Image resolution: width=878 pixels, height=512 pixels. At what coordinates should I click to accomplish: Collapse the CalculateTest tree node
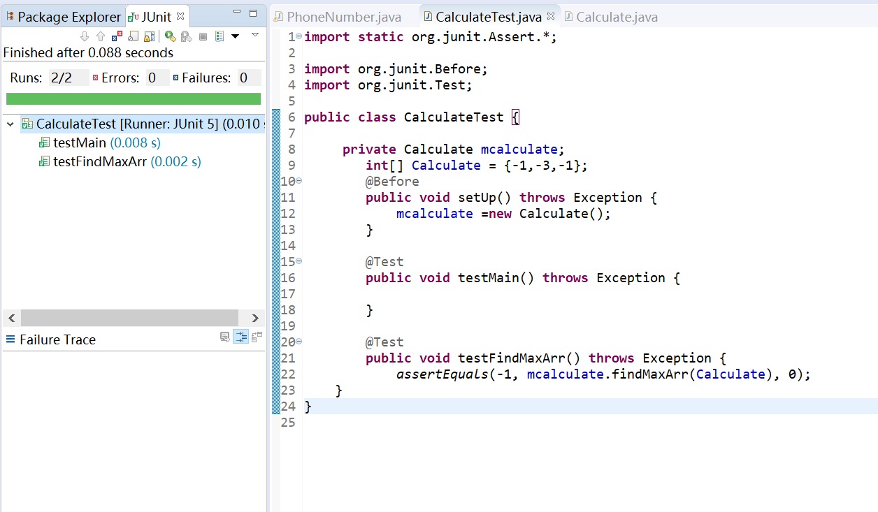pyautogui.click(x=10, y=124)
